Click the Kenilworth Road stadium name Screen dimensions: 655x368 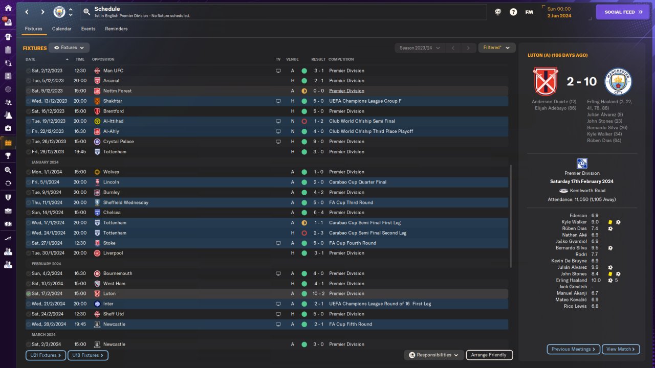pyautogui.click(x=588, y=191)
